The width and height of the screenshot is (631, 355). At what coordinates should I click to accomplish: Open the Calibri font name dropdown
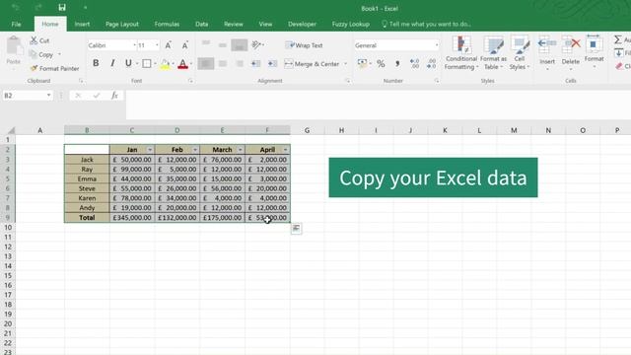click(x=134, y=45)
